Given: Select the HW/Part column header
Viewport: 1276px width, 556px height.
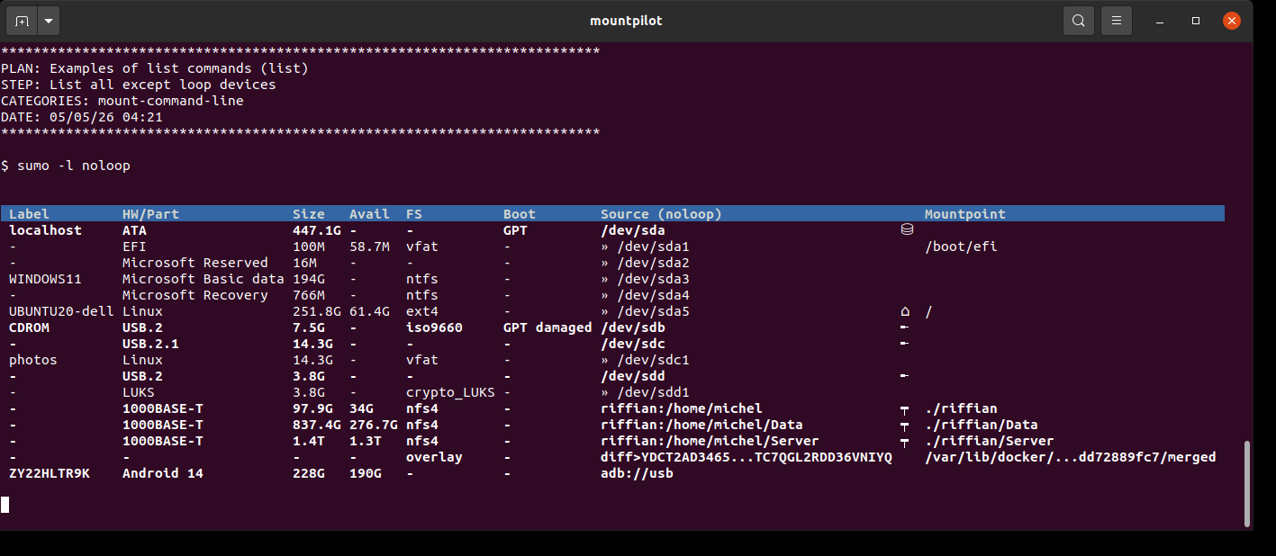Looking at the screenshot, I should click(150, 214).
